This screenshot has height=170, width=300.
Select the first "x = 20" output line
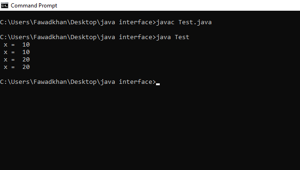point(17,60)
